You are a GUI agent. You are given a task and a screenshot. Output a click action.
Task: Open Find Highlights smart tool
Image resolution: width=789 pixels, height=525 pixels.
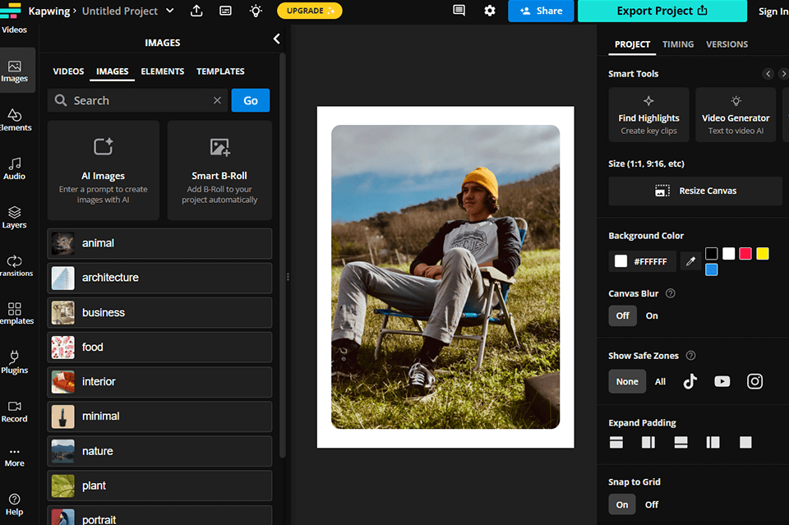point(648,115)
